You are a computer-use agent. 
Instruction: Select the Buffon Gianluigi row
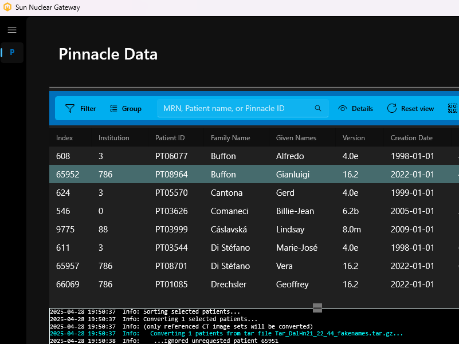click(x=254, y=175)
